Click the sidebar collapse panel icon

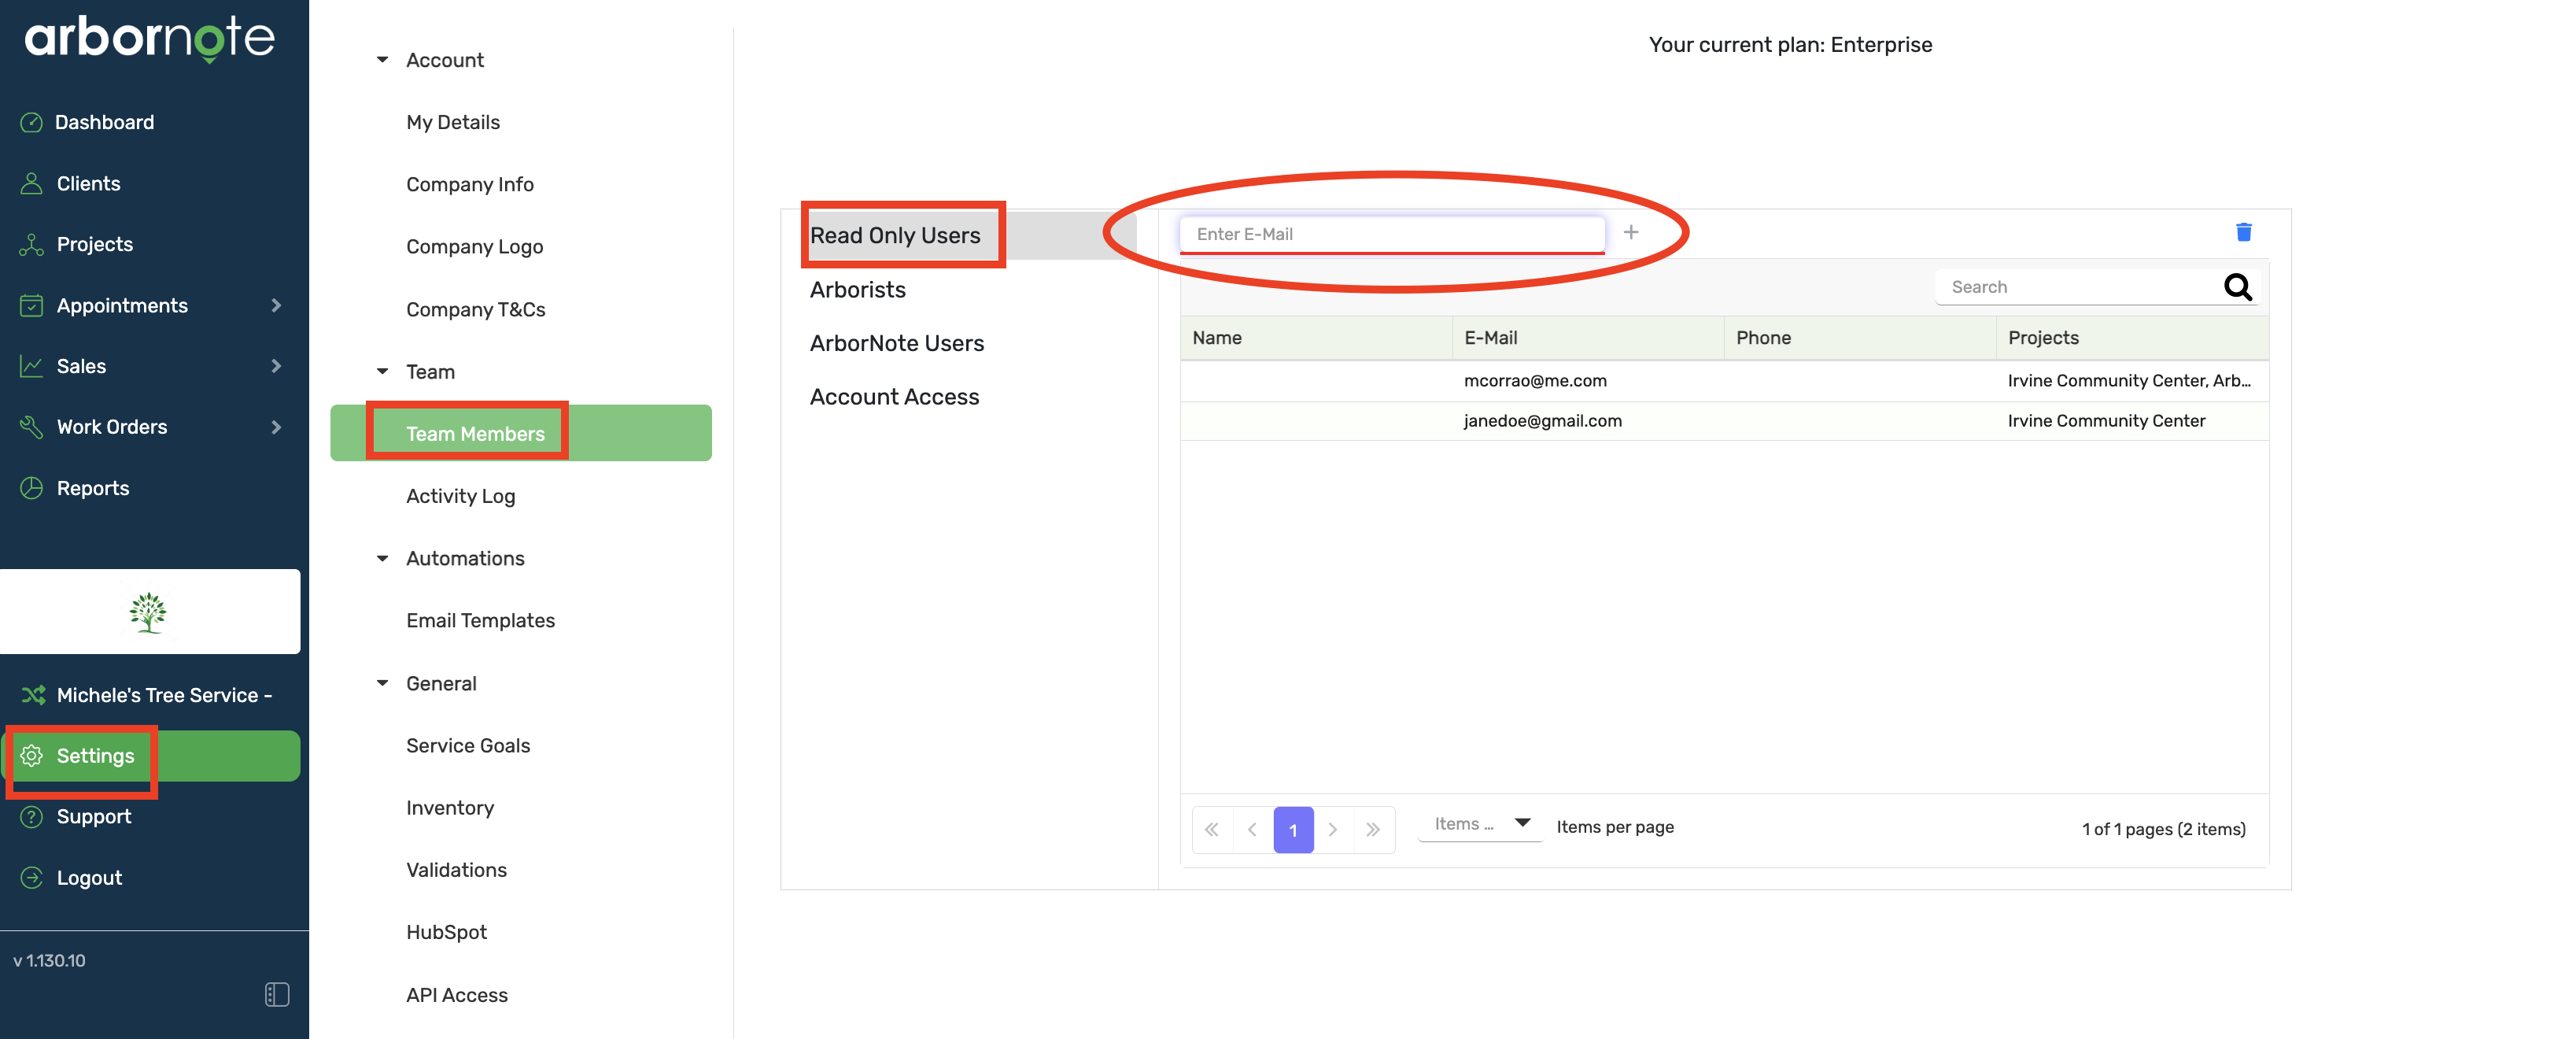click(276, 994)
